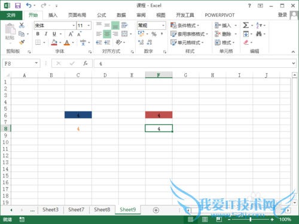This screenshot has height=224, width=299.
Task: Click the fill color bucket swatch
Action: coord(54,42)
